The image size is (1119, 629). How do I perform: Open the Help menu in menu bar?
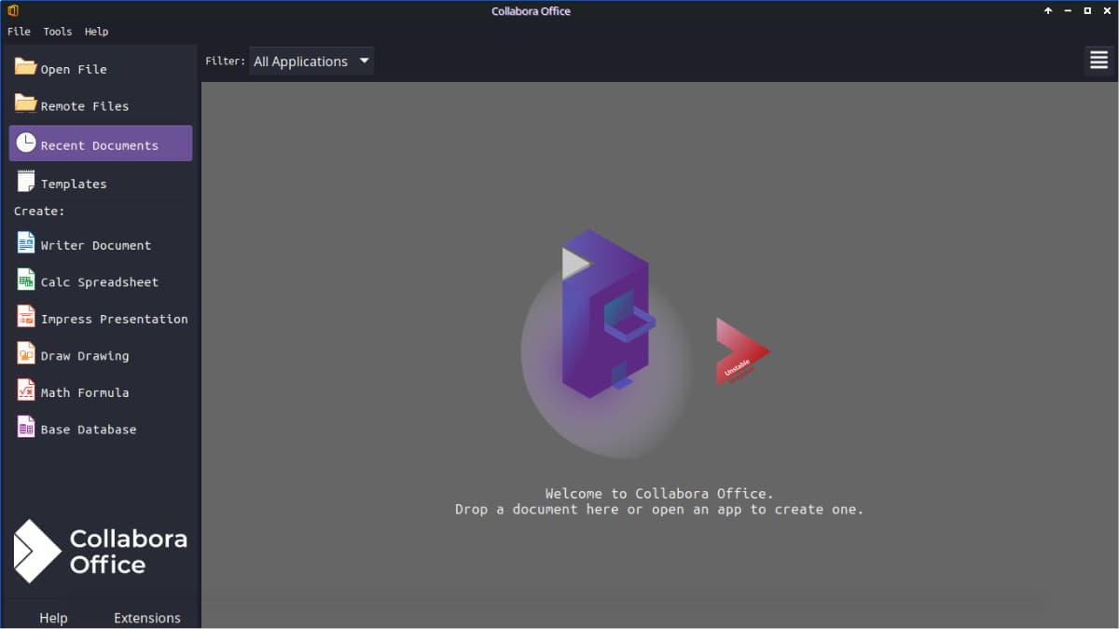[96, 32]
